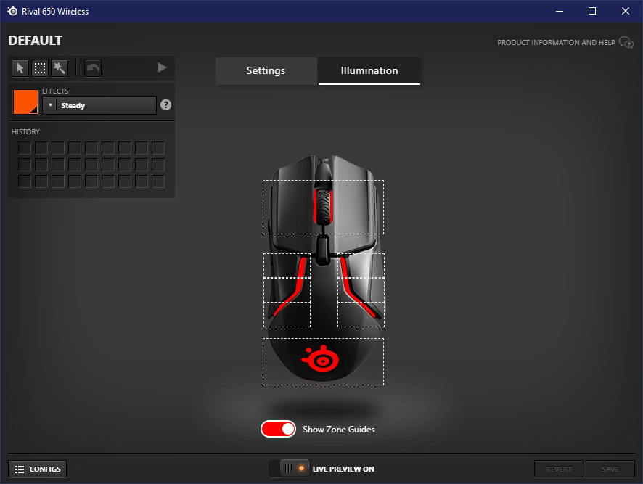The height and width of the screenshot is (484, 643).
Task: Maximize the Rival 650 Wireless window
Action: [x=592, y=11]
